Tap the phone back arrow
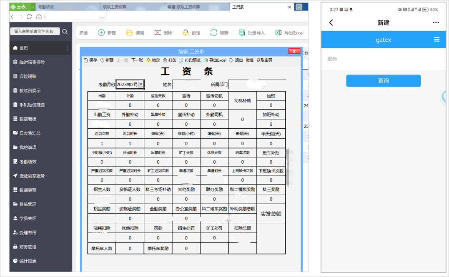 [331, 22]
